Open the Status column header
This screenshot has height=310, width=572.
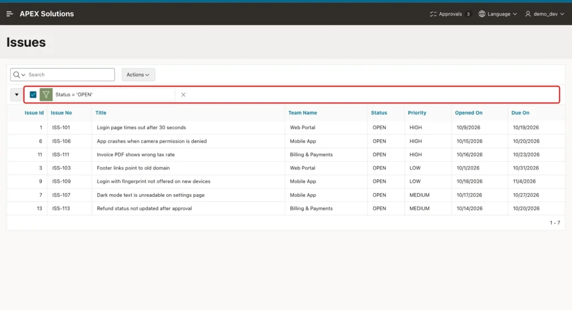point(379,113)
